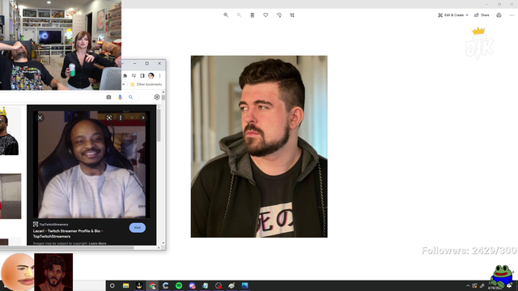Open the Edit & Create dropdown

click(x=453, y=15)
